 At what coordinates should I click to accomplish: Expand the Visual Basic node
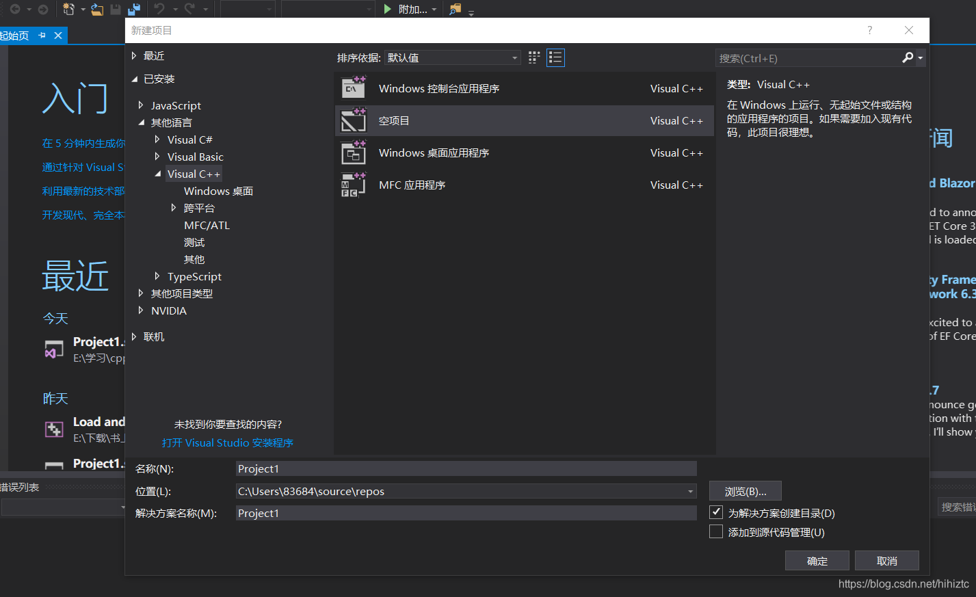[x=157, y=156]
